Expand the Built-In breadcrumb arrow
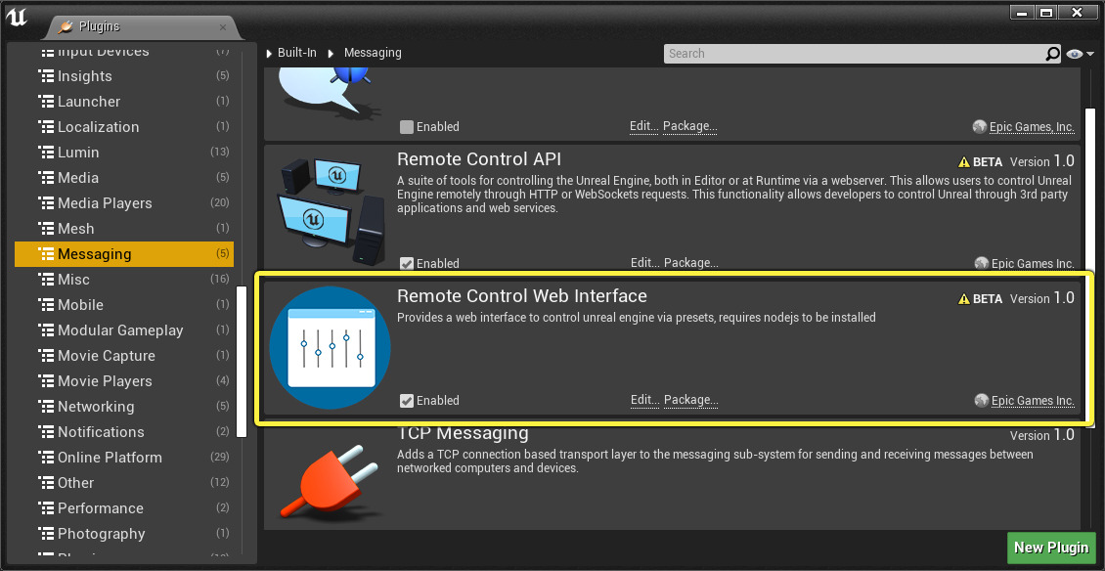Screen dimensions: 1105x571 (269, 53)
